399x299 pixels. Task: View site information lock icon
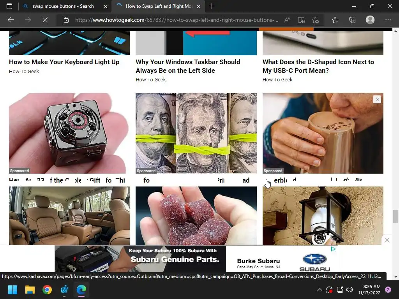click(x=66, y=20)
